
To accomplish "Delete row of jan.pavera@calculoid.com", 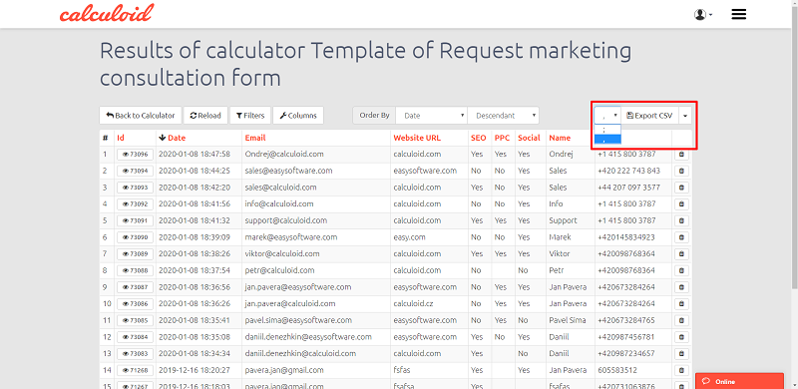I will pos(681,304).
